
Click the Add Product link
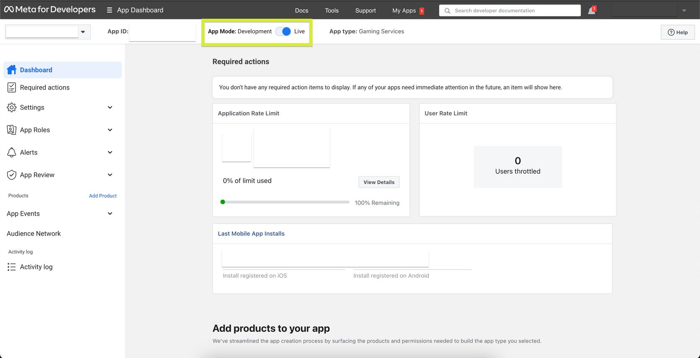[103, 196]
